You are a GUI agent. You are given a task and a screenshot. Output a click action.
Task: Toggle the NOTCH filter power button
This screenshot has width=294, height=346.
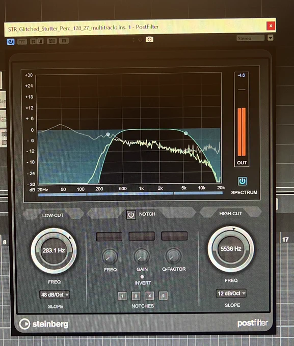click(131, 215)
